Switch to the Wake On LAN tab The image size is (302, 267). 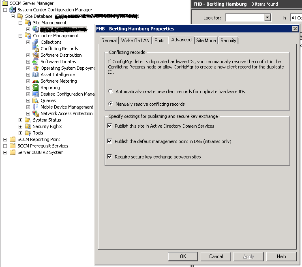135,41
